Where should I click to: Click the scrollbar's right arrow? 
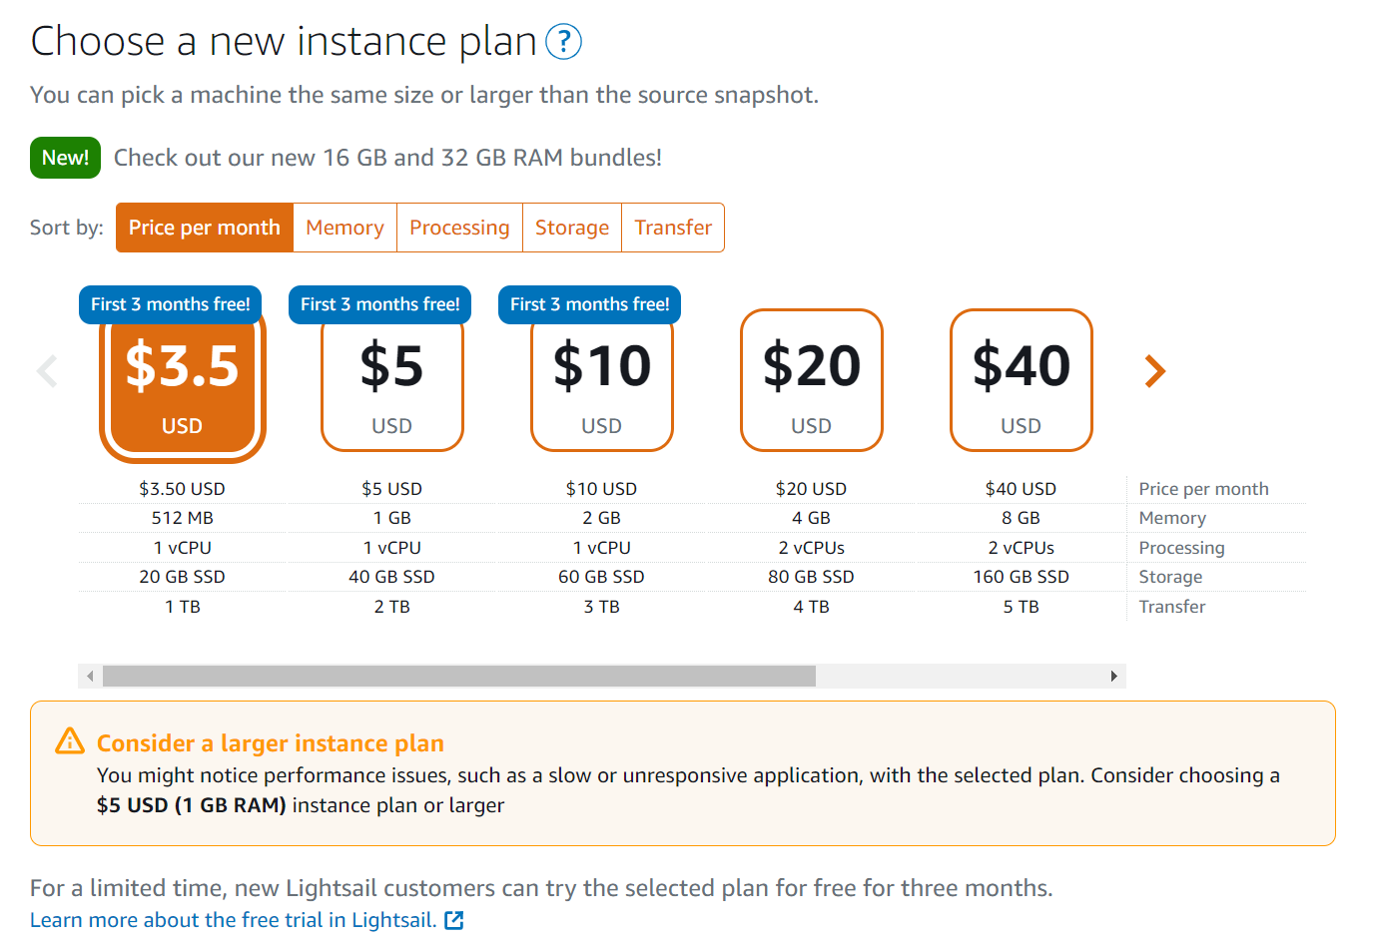point(1113,677)
